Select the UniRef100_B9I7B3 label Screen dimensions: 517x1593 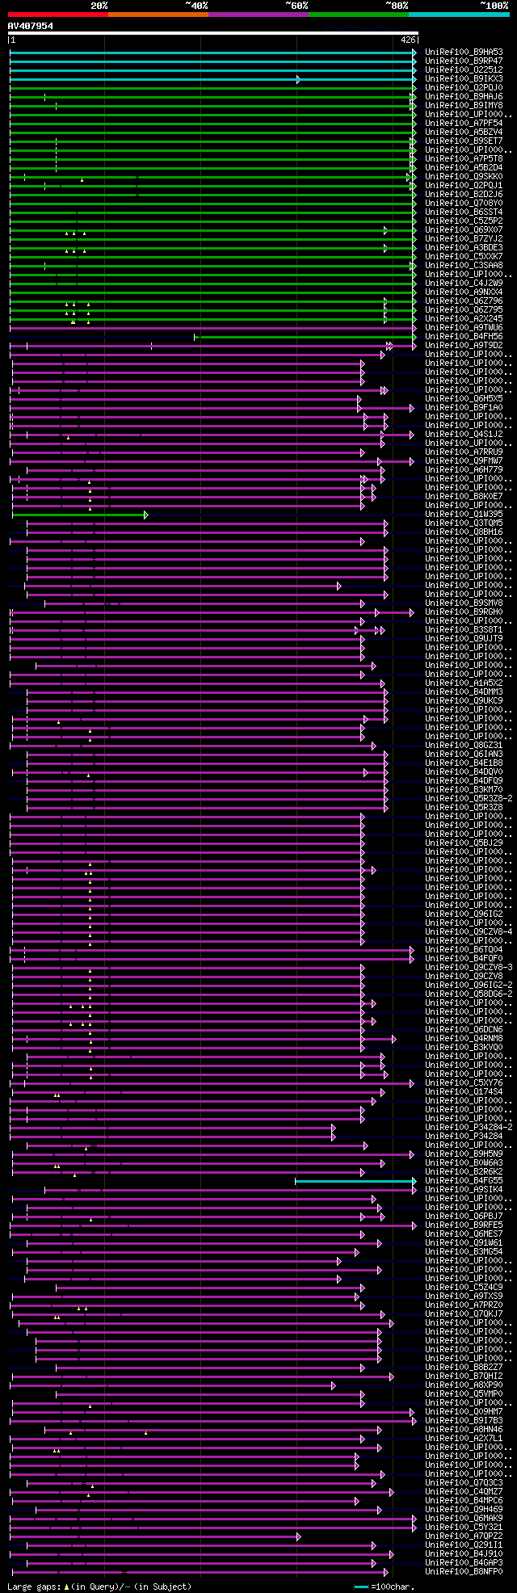[x=464, y=1421]
